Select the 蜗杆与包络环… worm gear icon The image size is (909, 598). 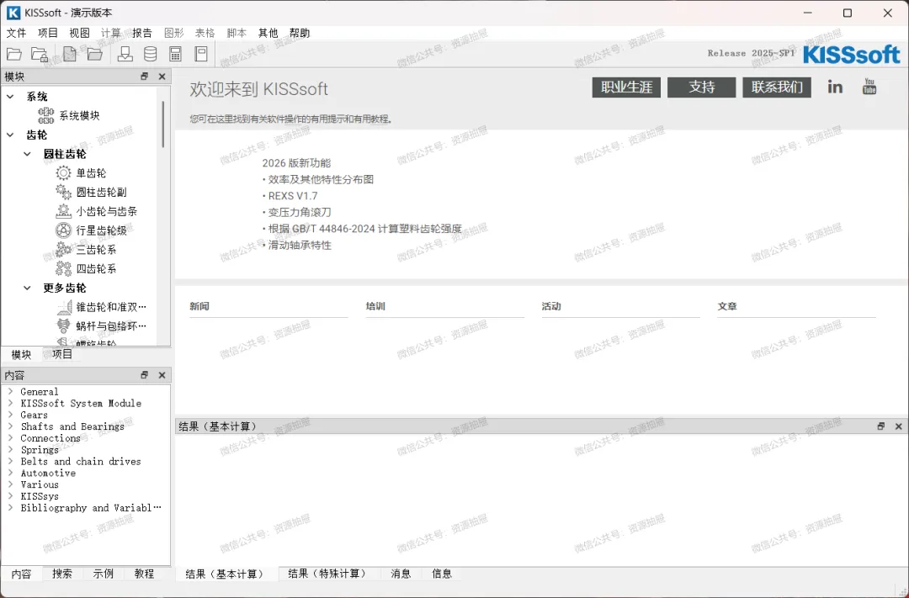(63, 325)
